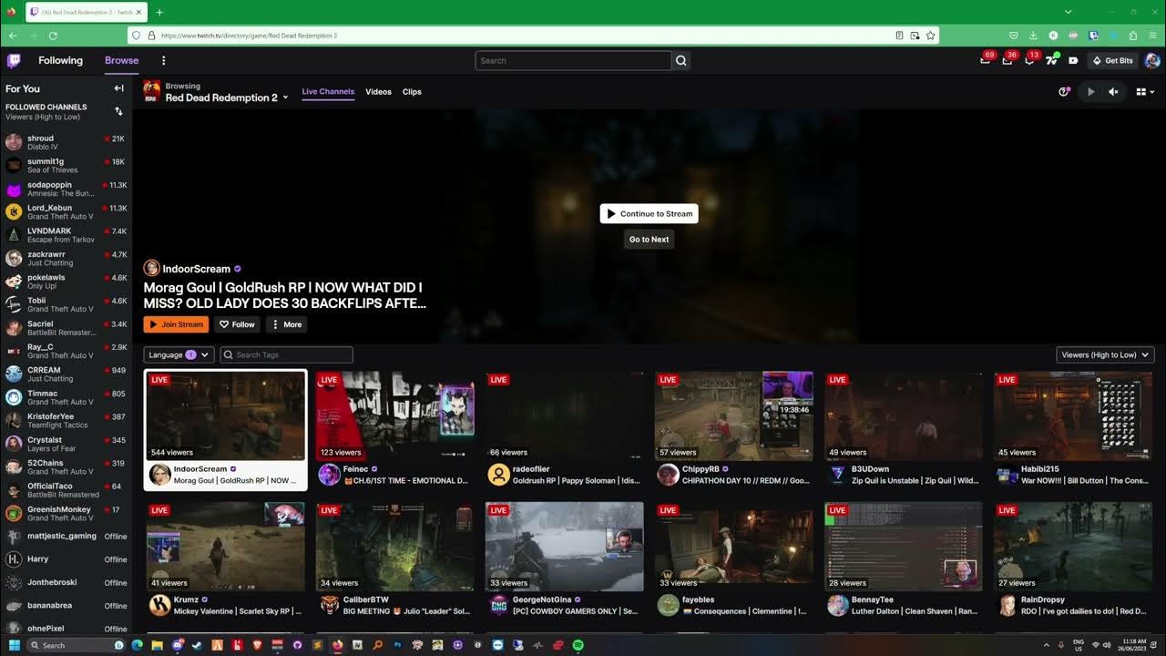Image resolution: width=1166 pixels, height=656 pixels.
Task: Click the Join Stream button
Action: click(x=176, y=324)
